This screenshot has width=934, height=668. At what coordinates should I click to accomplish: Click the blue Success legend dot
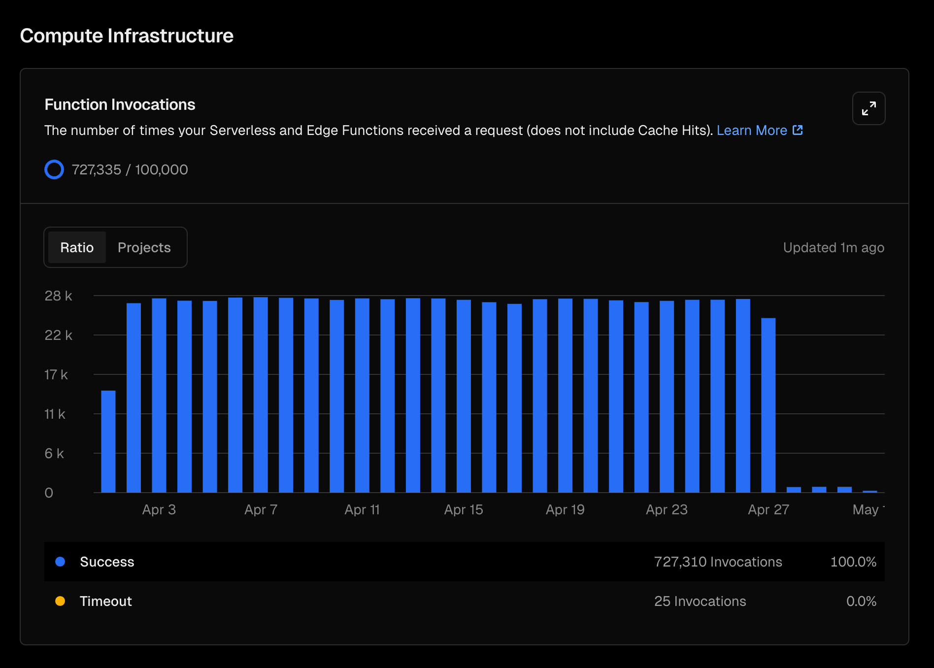click(x=60, y=562)
